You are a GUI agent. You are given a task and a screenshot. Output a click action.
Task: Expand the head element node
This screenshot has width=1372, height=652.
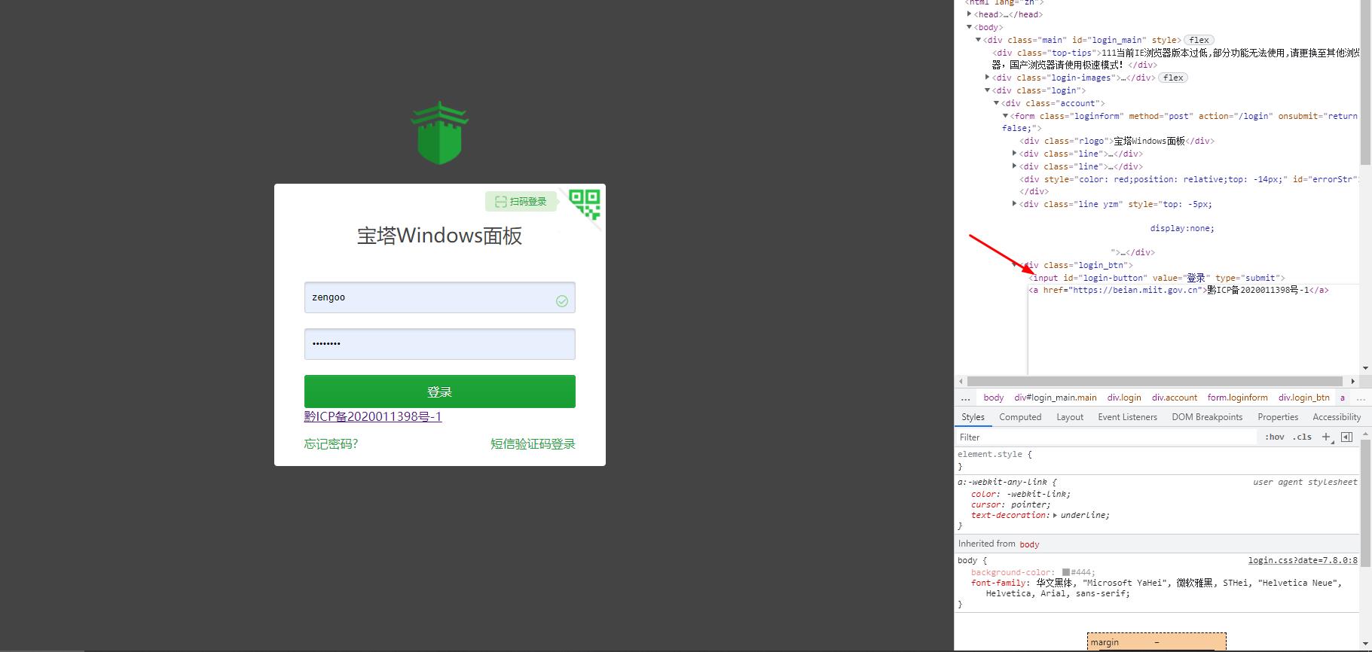pos(970,14)
